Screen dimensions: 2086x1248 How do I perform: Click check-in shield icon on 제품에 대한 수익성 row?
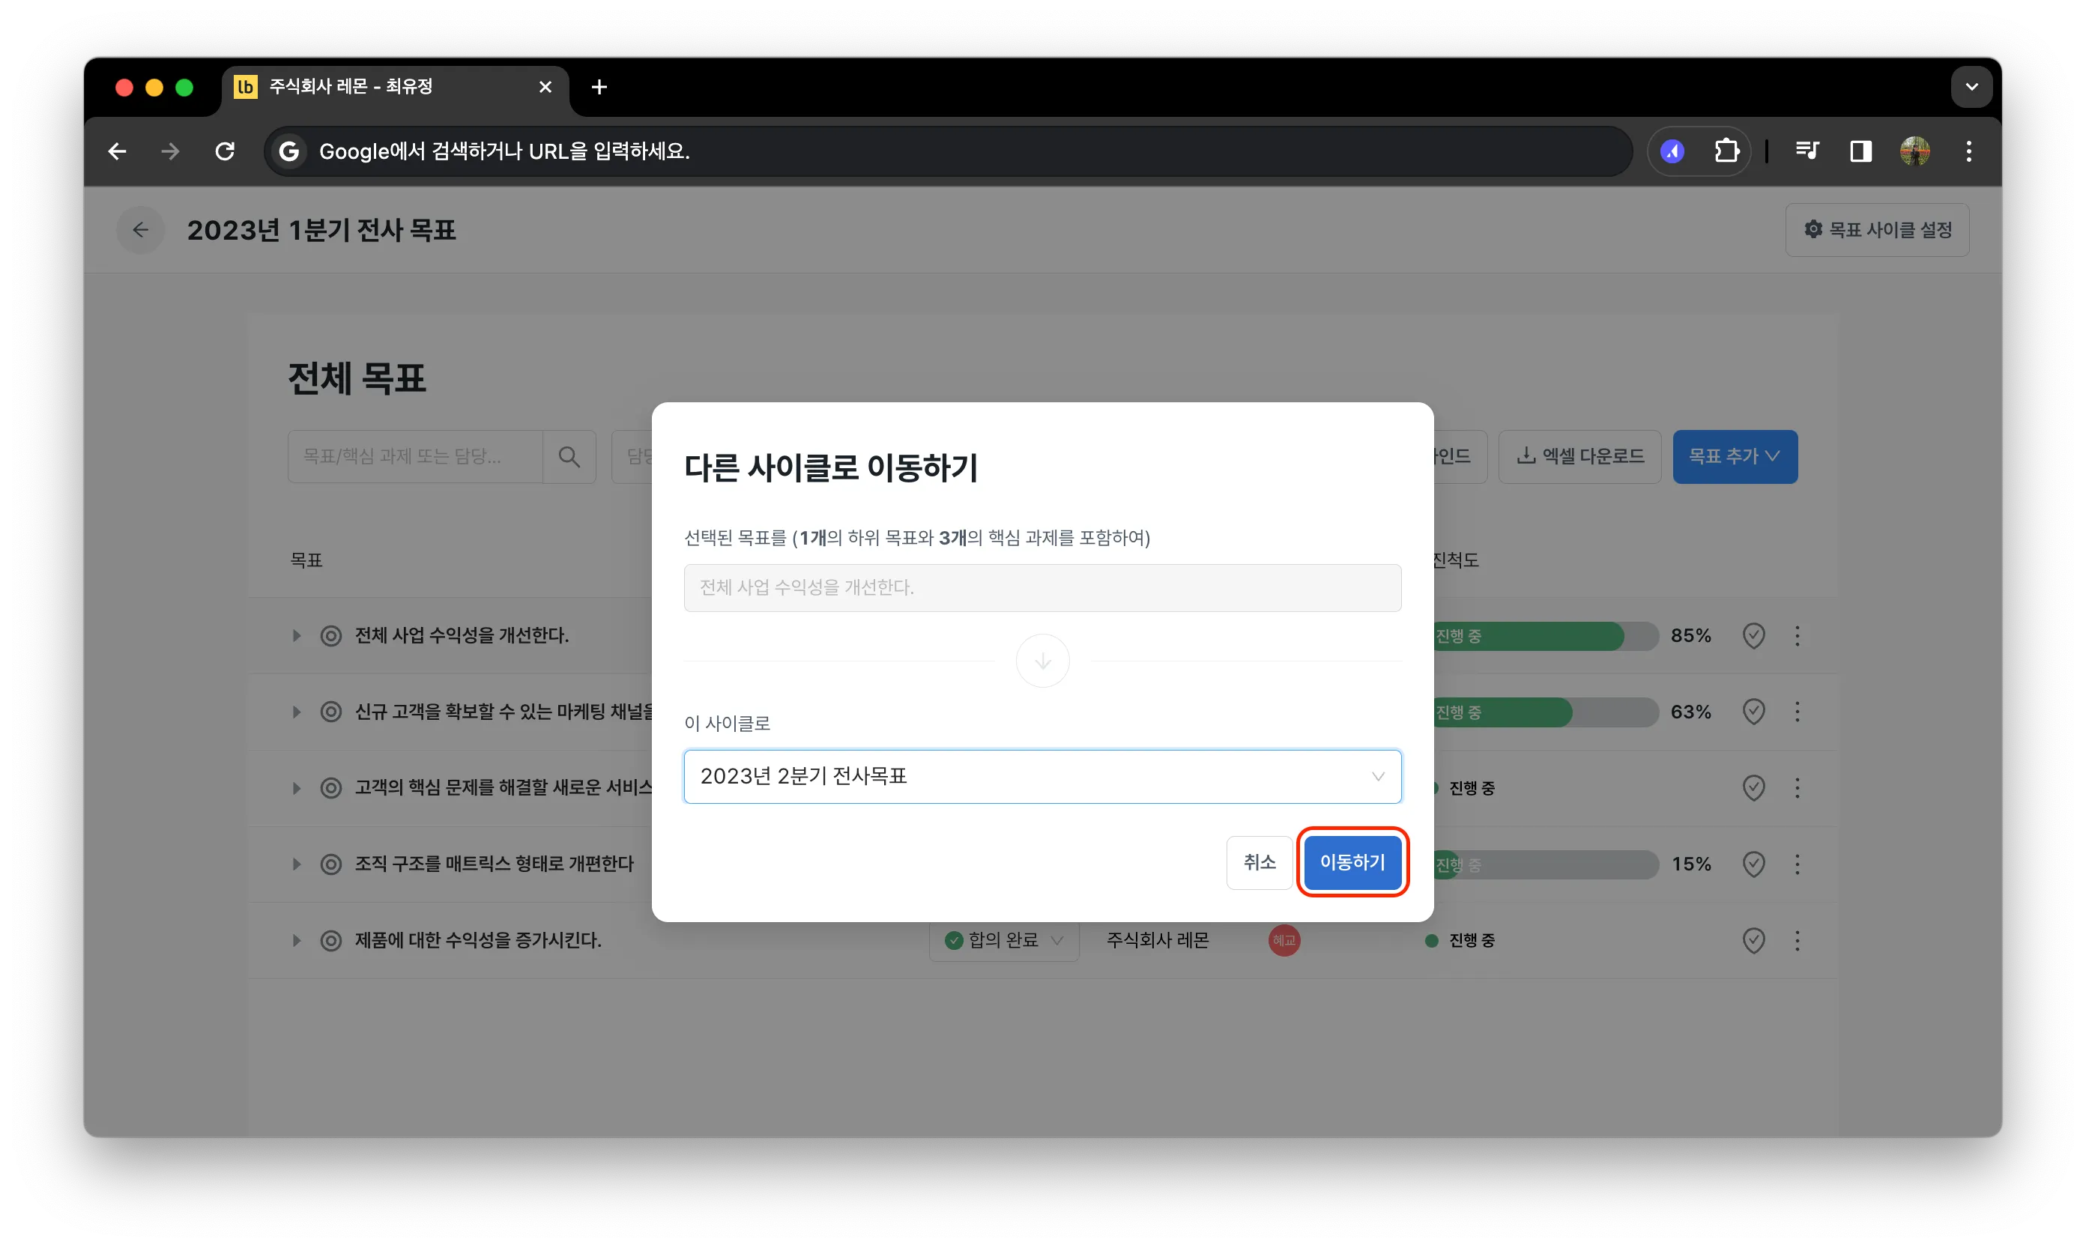(x=1754, y=940)
